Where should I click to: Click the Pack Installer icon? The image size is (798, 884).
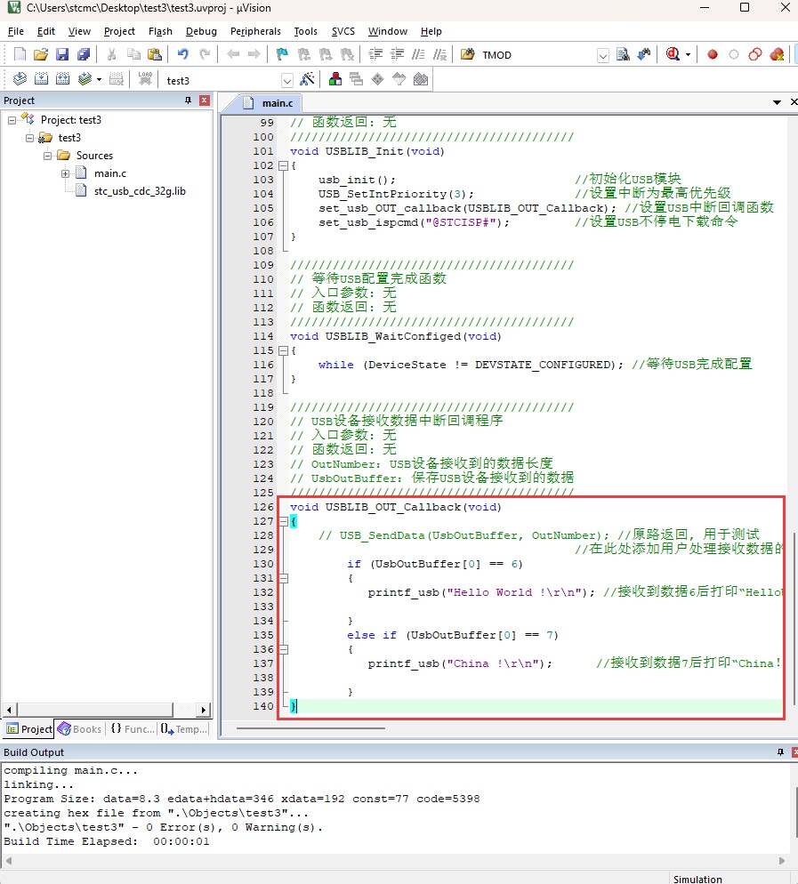tap(421, 79)
